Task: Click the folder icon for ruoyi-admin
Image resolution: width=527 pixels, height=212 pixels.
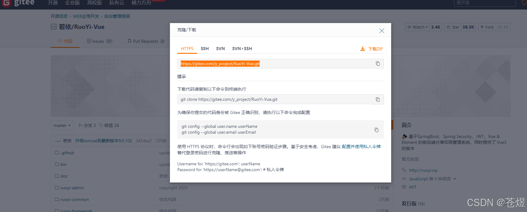Action: [57, 187]
